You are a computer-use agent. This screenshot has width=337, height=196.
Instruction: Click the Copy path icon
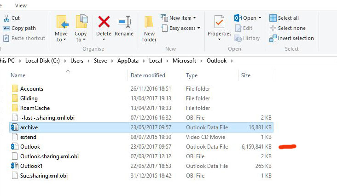[6, 28]
